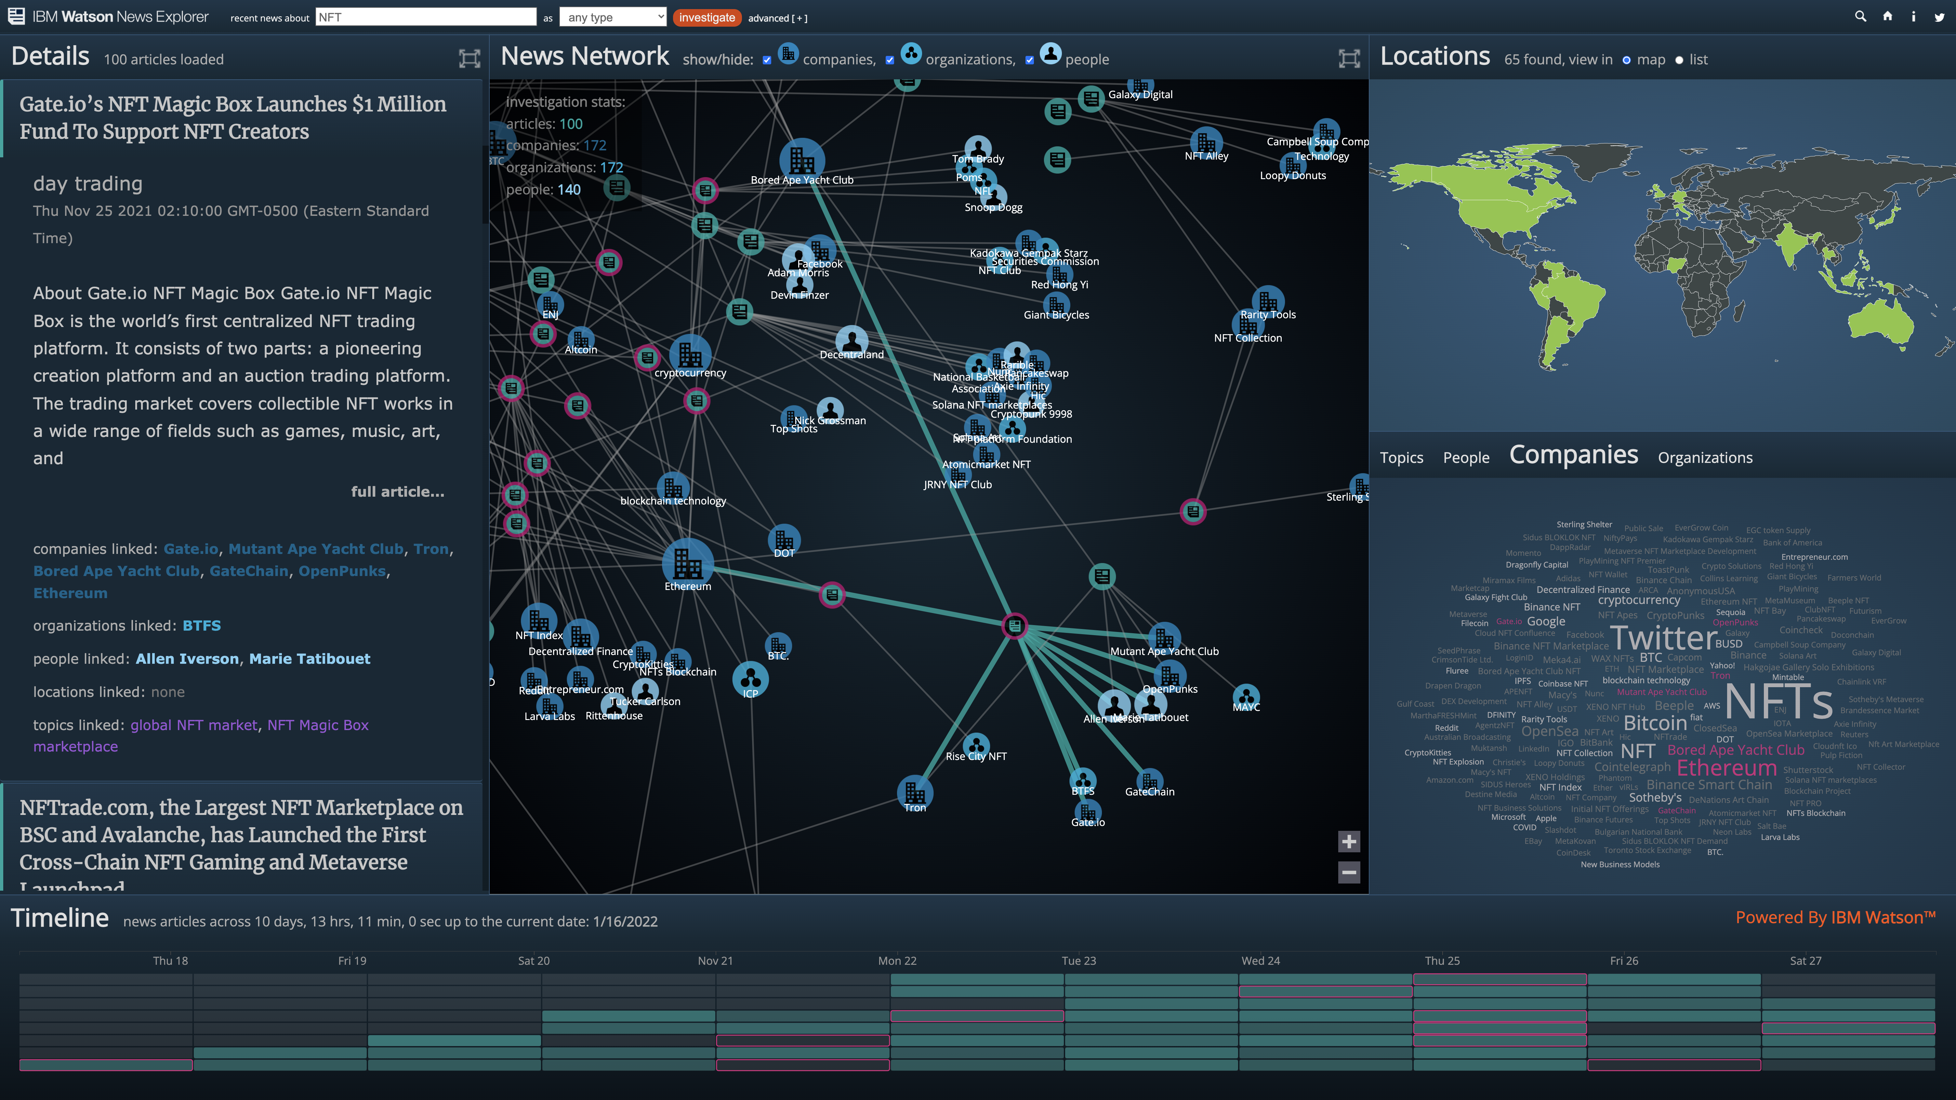Zoom in the network graph

tap(1349, 841)
